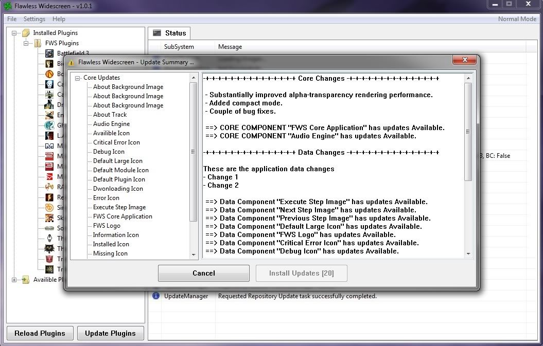Viewport: 543px width, 346px height.
Task: Click up arrow of changes text scrollbar
Action: (x=468, y=78)
